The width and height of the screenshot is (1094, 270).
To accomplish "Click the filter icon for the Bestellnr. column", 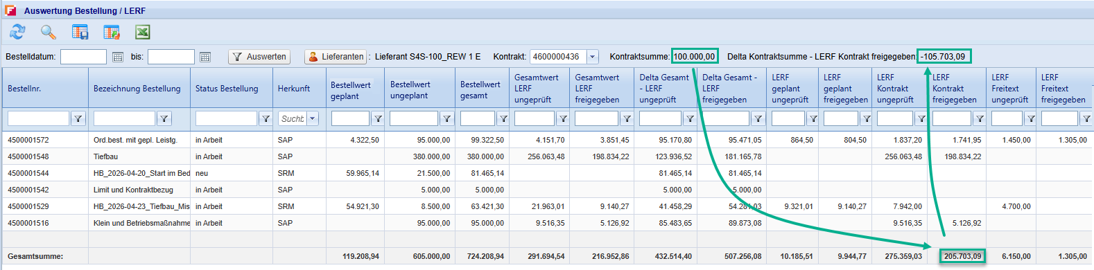I will [x=78, y=118].
